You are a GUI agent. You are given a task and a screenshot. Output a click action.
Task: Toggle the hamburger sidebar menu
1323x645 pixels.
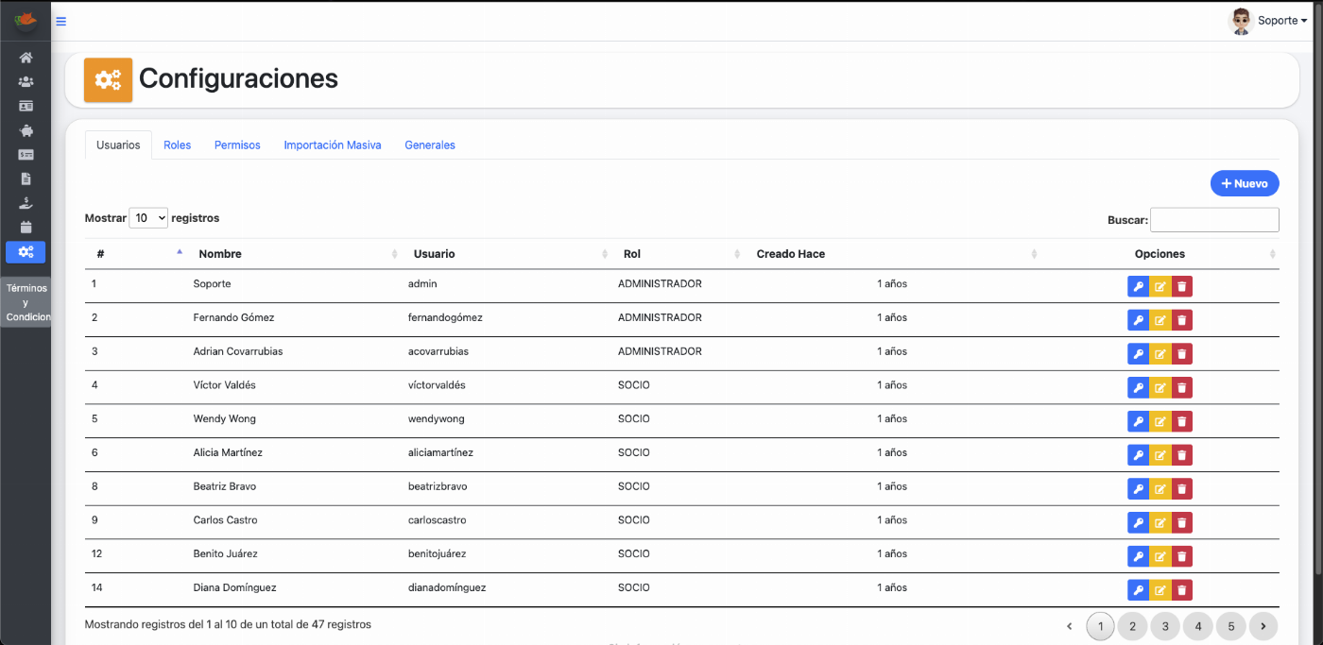point(61,21)
